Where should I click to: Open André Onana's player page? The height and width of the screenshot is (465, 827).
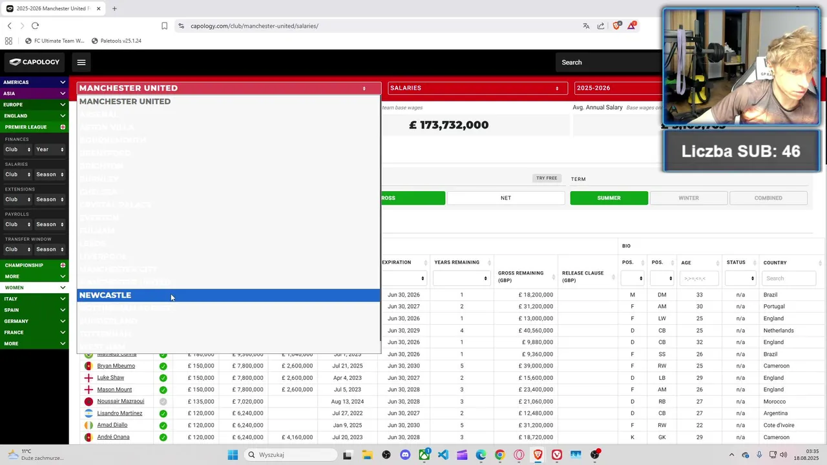(x=113, y=437)
